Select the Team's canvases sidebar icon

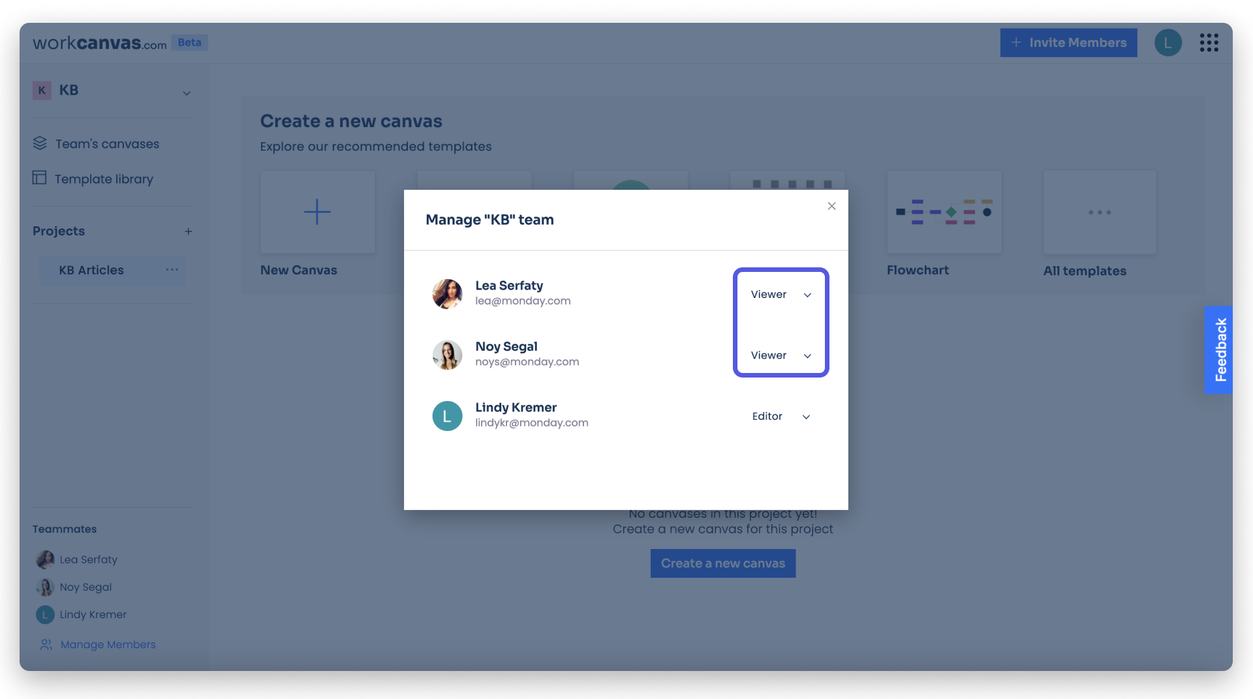pyautogui.click(x=40, y=143)
